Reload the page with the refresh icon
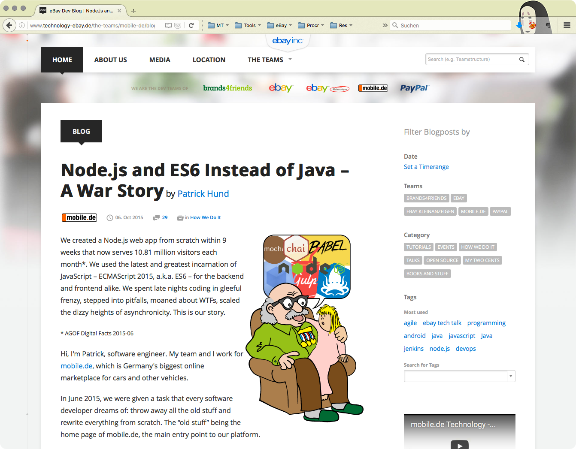576x449 pixels. (191, 25)
